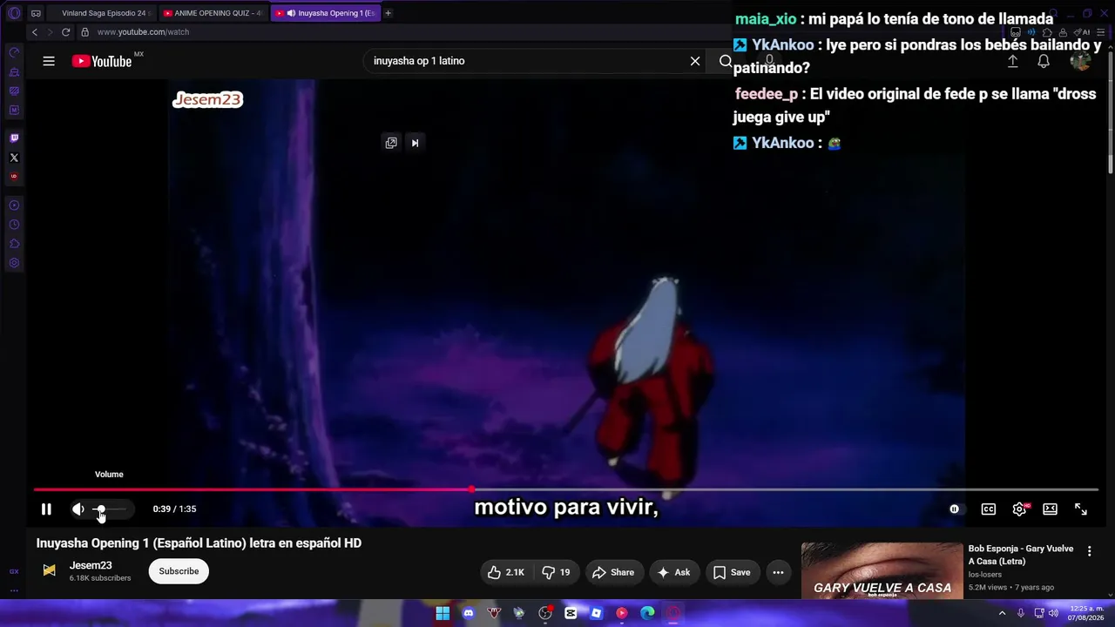Viewport: 1115px width, 627px height.
Task: Open X in the Opera sidebar
Action: tap(14, 158)
